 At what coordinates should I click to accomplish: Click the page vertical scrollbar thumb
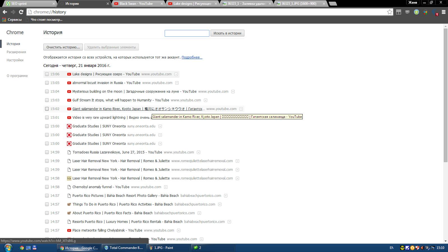coord(446,95)
